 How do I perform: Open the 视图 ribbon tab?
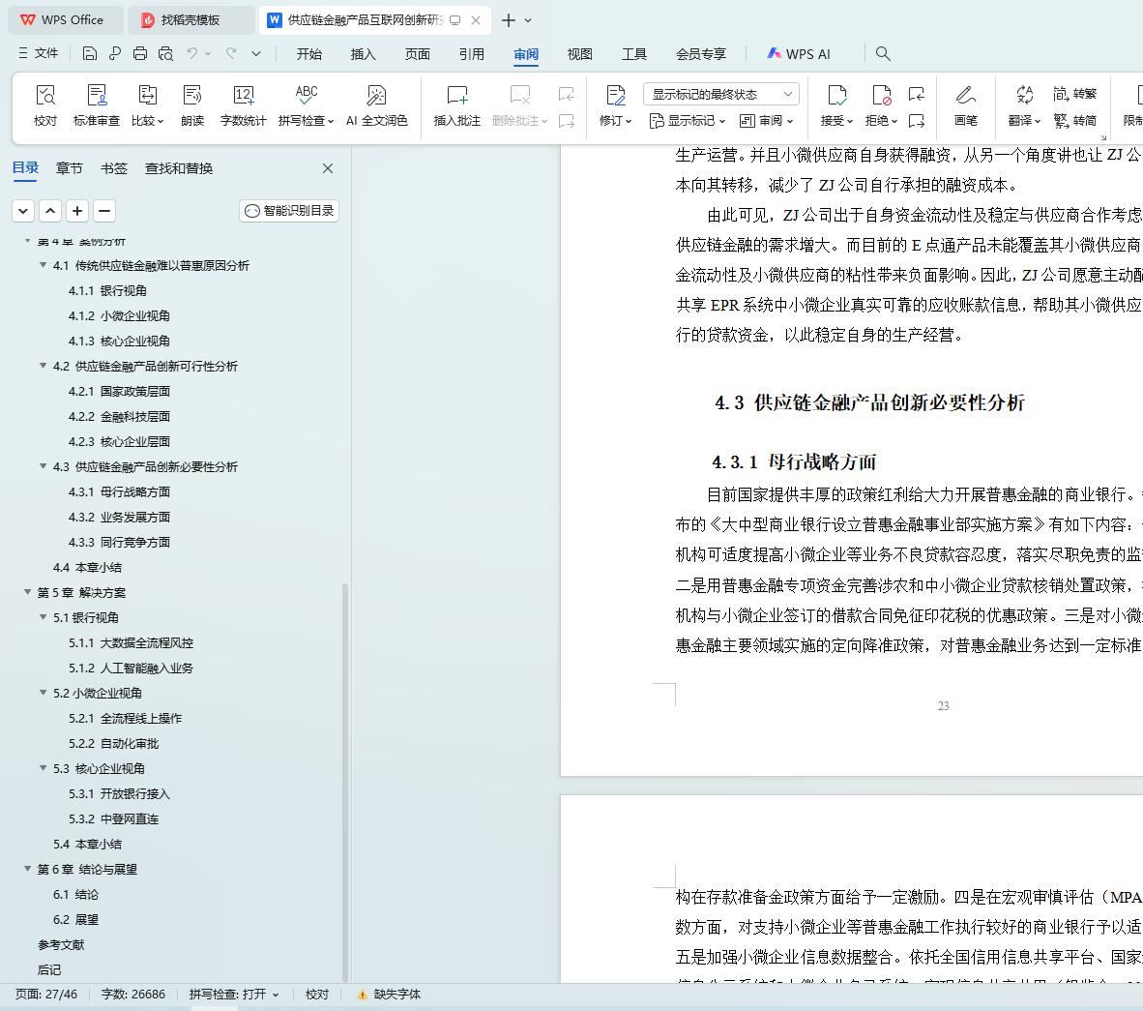(580, 54)
